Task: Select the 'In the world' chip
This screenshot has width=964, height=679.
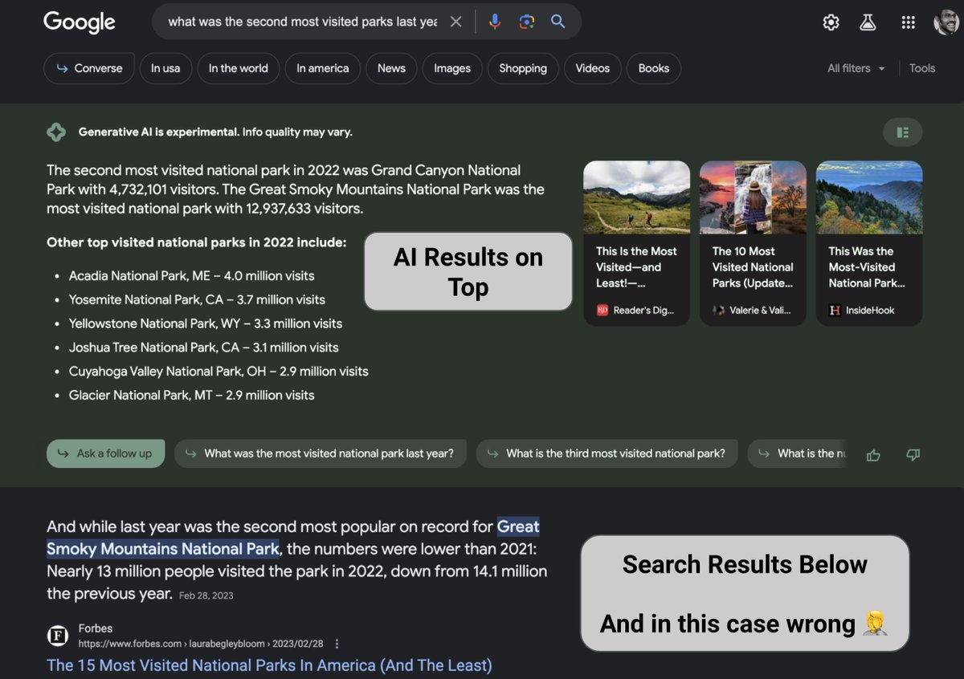Action: 239,68
